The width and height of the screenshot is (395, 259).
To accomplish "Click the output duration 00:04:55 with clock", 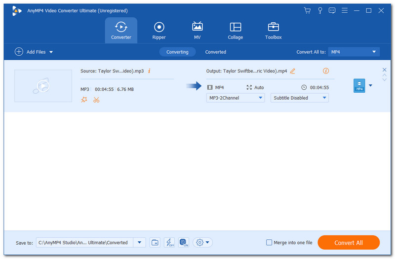I will 315,87.
